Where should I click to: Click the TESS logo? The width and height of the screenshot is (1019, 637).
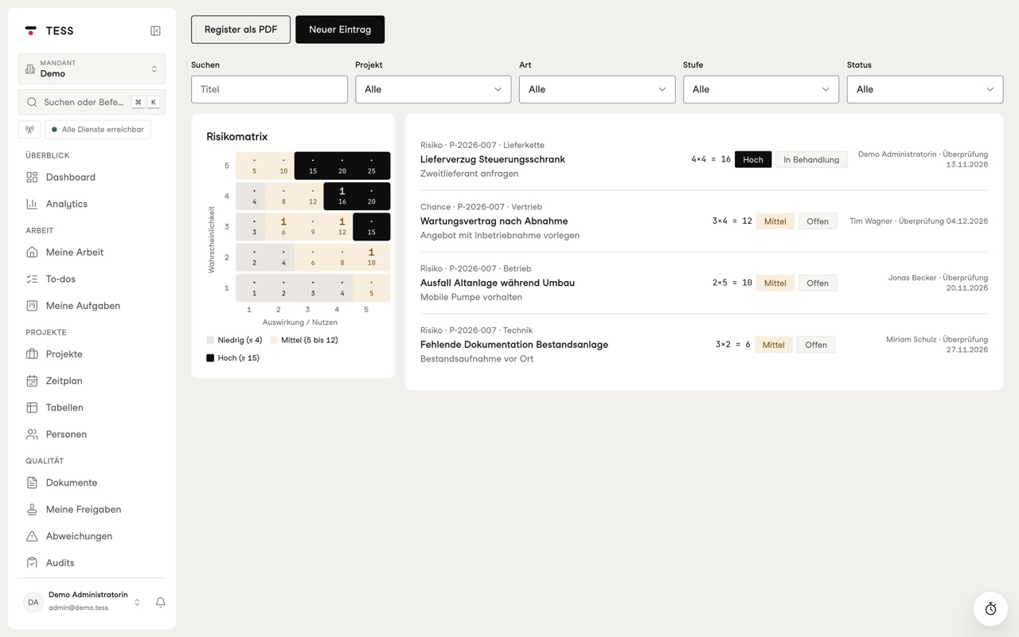tap(49, 31)
